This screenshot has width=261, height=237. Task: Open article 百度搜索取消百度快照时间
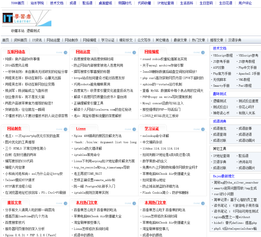93,59
